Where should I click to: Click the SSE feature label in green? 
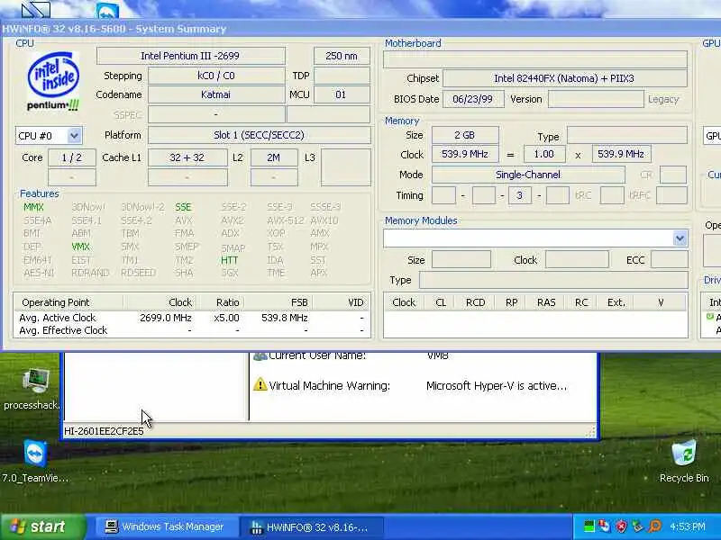(183, 207)
